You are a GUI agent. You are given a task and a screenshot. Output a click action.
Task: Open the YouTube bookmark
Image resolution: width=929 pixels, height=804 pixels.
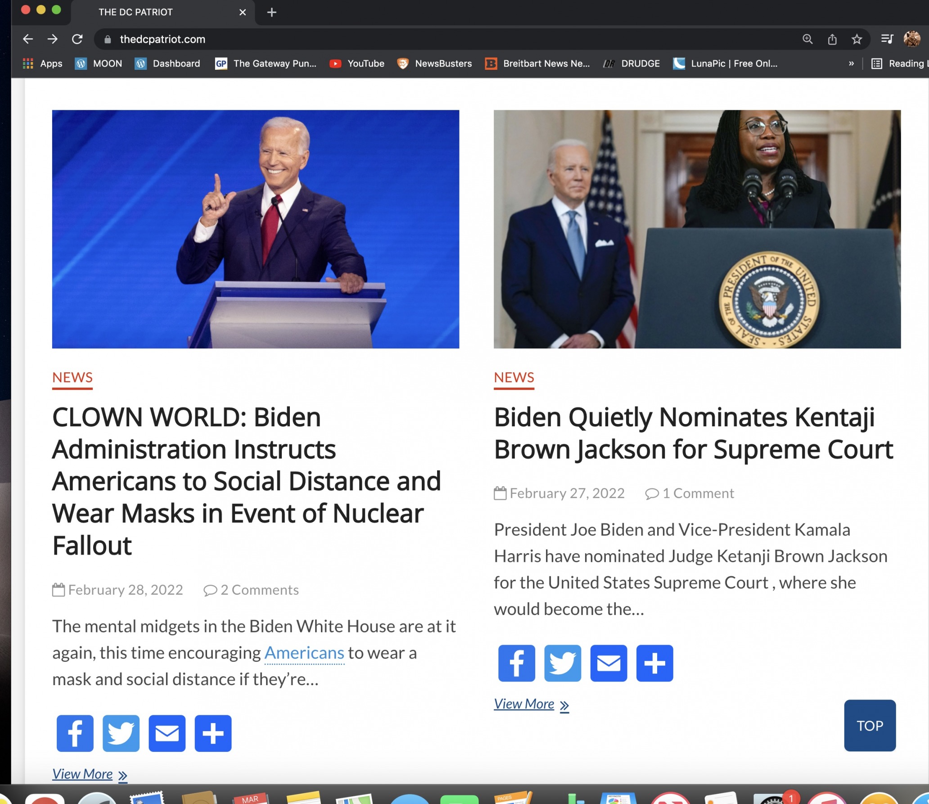pos(357,63)
